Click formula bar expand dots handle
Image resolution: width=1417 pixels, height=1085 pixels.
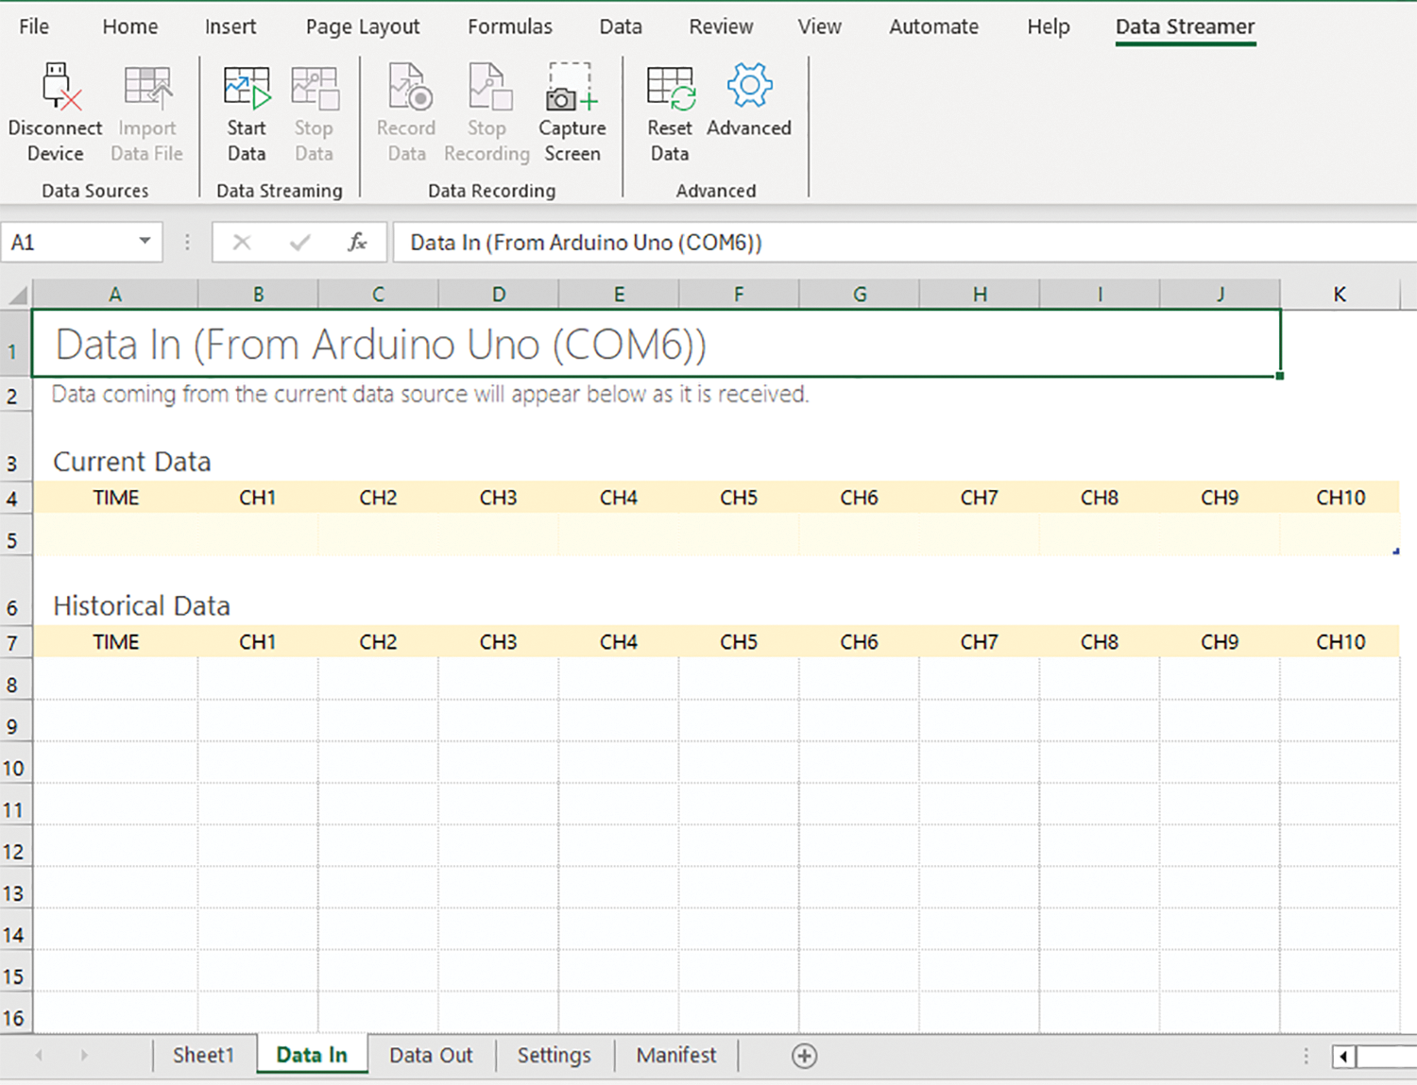tap(187, 243)
